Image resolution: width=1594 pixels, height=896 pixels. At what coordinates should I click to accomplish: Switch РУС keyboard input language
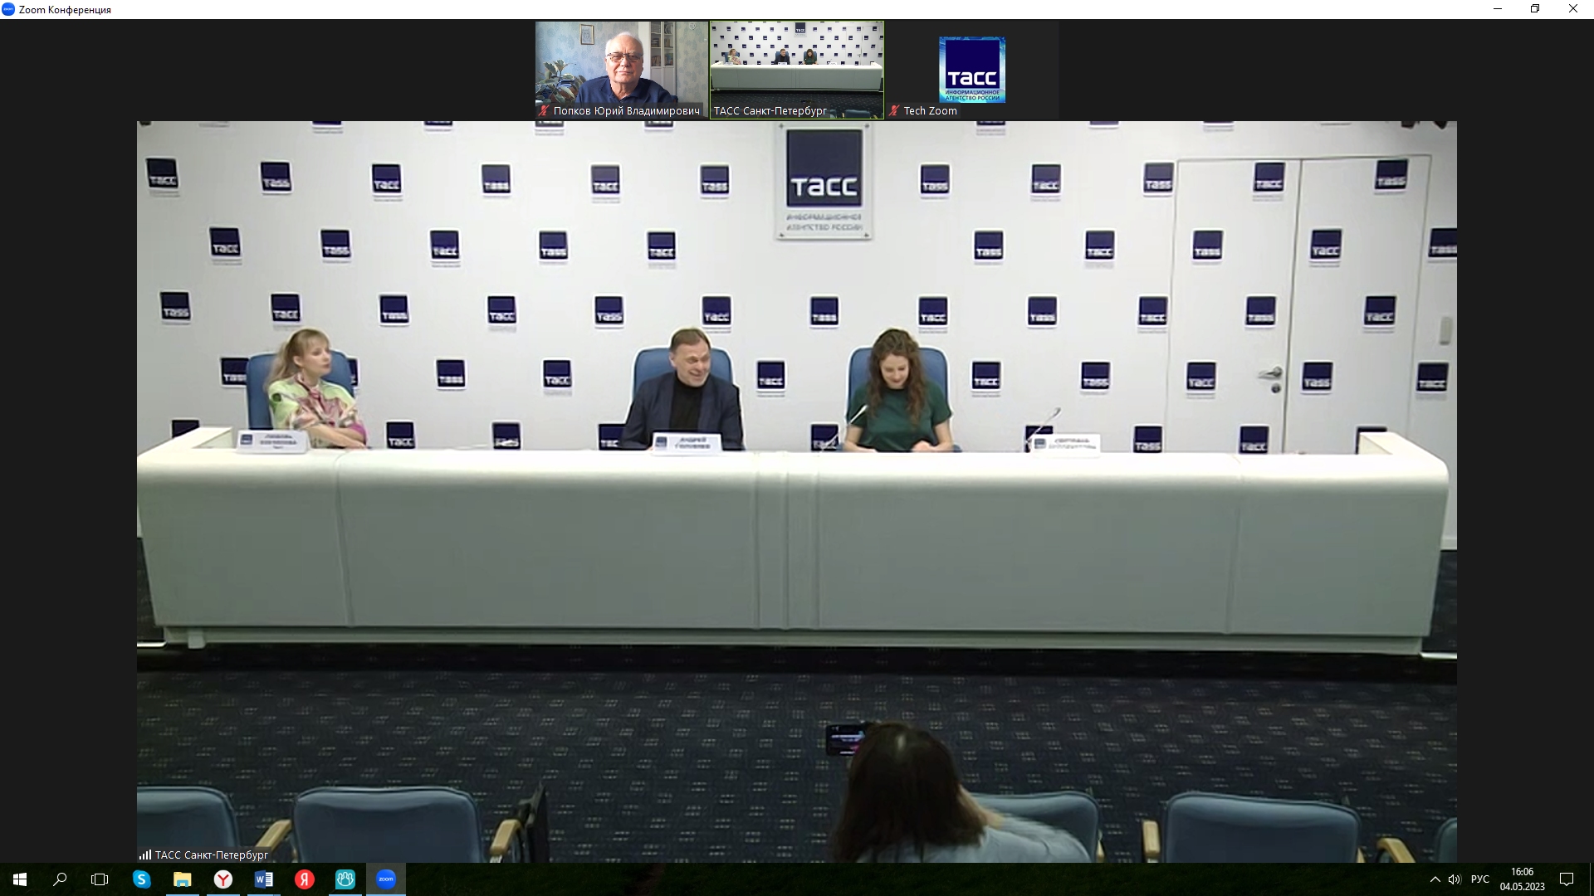tap(1479, 879)
